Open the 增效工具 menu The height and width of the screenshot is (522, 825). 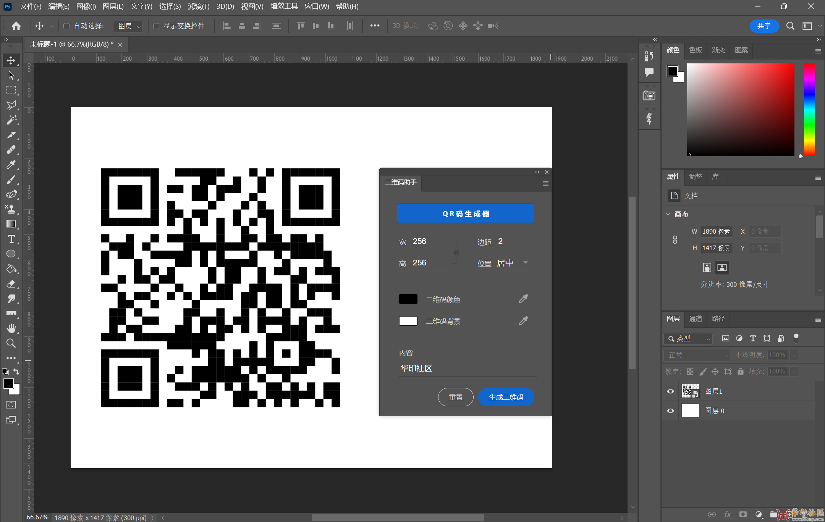click(284, 6)
